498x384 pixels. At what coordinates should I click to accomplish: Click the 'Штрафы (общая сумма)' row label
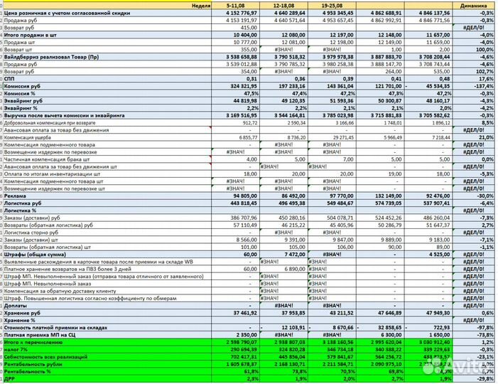pyautogui.click(x=36, y=253)
